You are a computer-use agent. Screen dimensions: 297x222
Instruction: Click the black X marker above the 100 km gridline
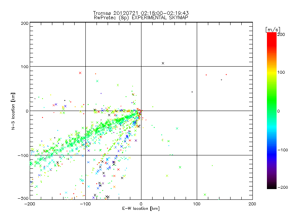pos(163,63)
